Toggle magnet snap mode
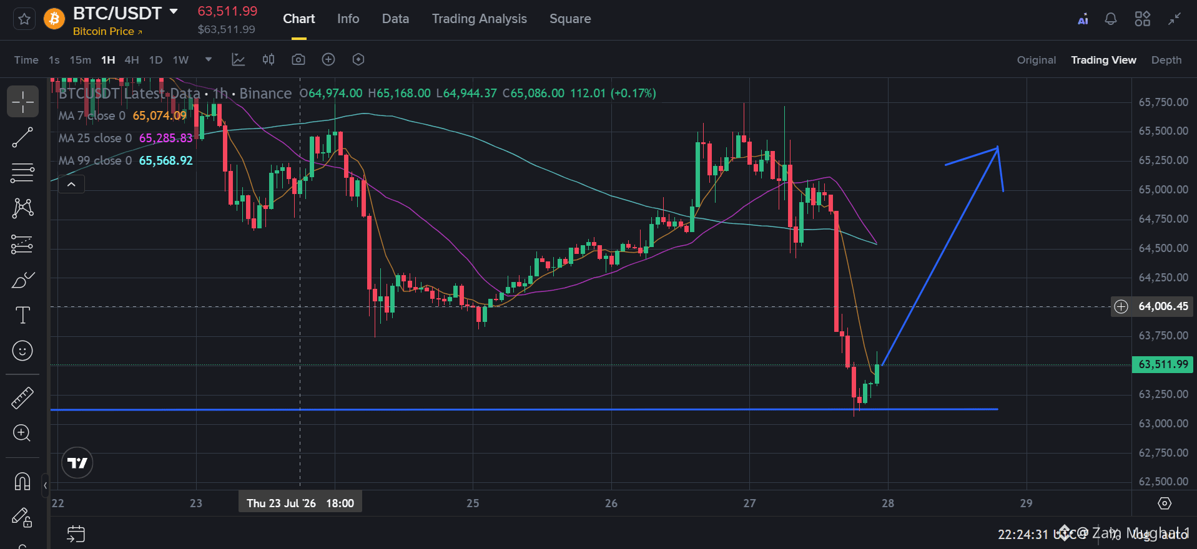The width and height of the screenshot is (1197, 549). coord(22,481)
